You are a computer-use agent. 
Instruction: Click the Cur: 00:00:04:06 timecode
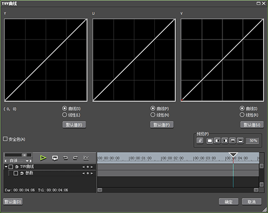(x=20, y=190)
